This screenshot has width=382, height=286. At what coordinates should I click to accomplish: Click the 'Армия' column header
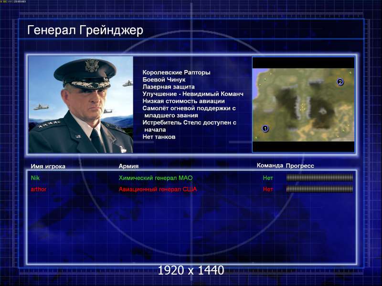click(128, 166)
